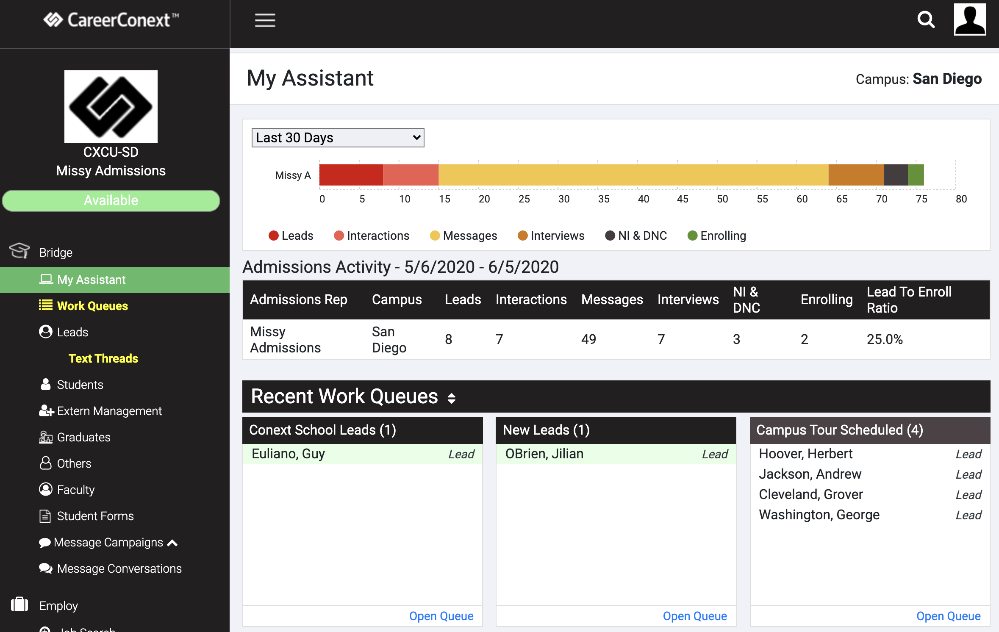Screen dimensions: 999x632
Task: Open Message Conversations menu item
Action: 119,568
